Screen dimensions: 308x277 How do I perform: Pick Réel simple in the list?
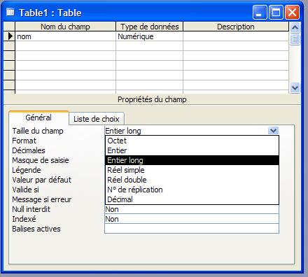pyautogui.click(x=192, y=170)
